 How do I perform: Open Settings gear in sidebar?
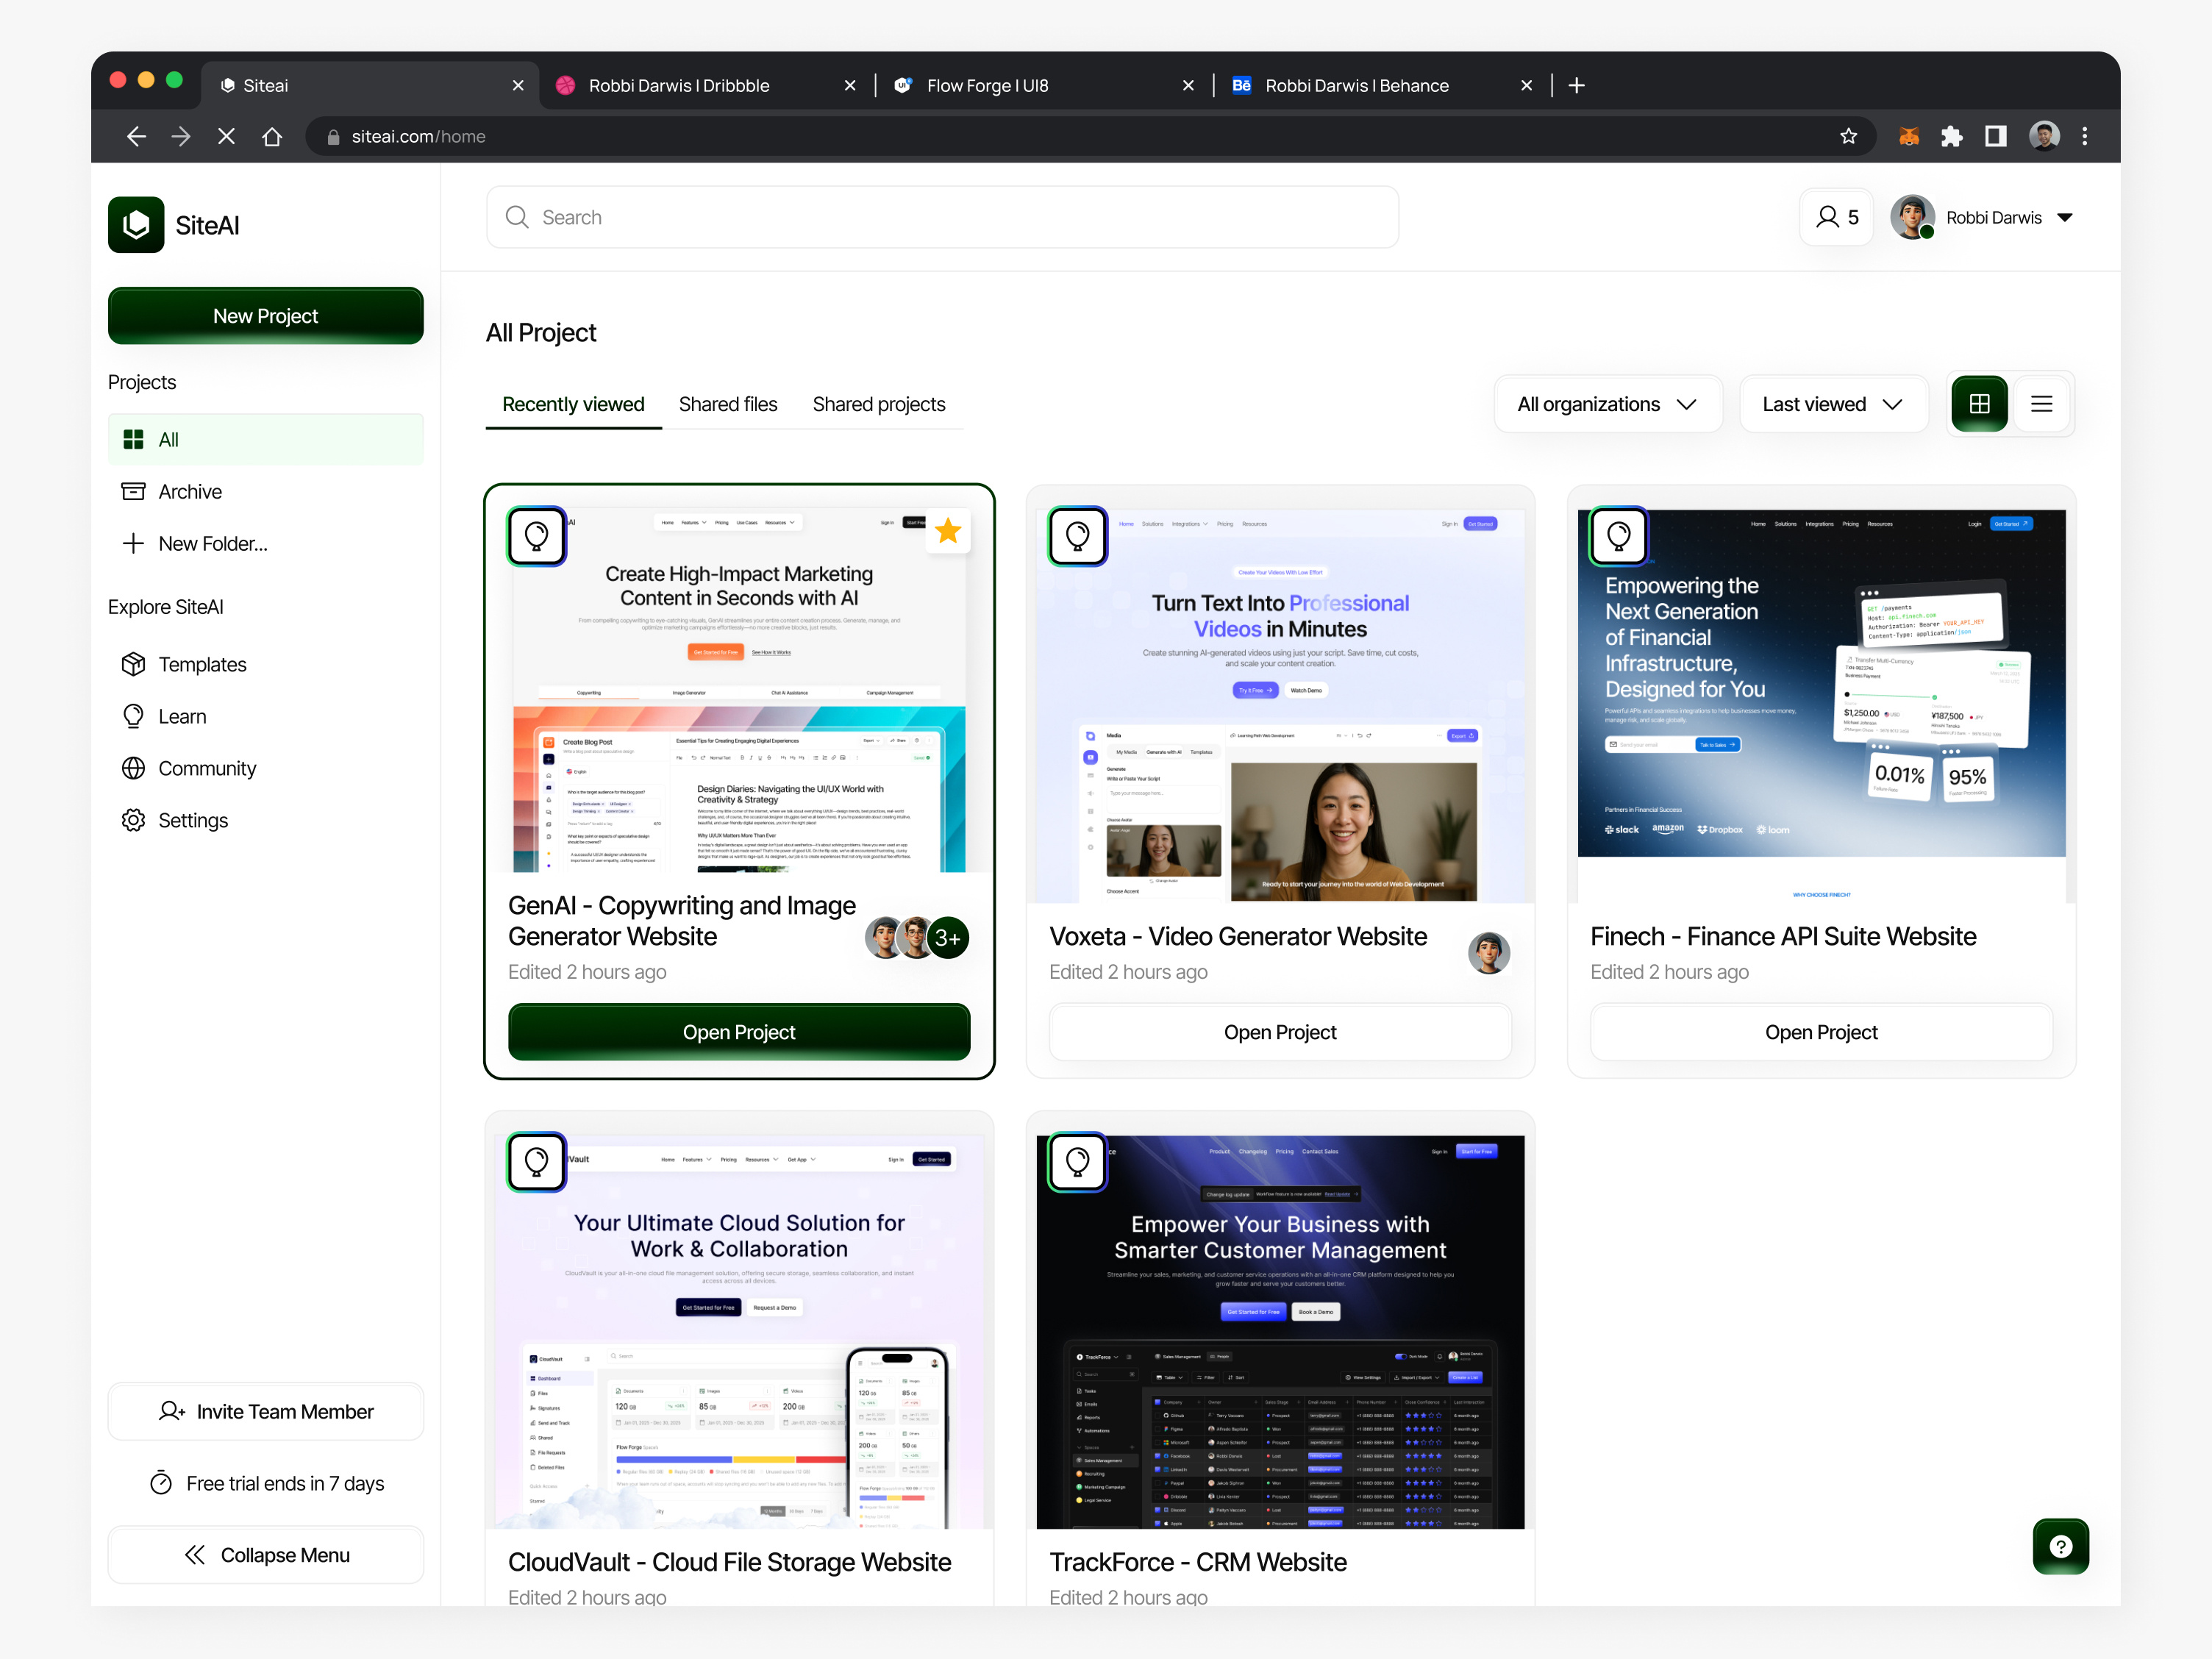(193, 820)
